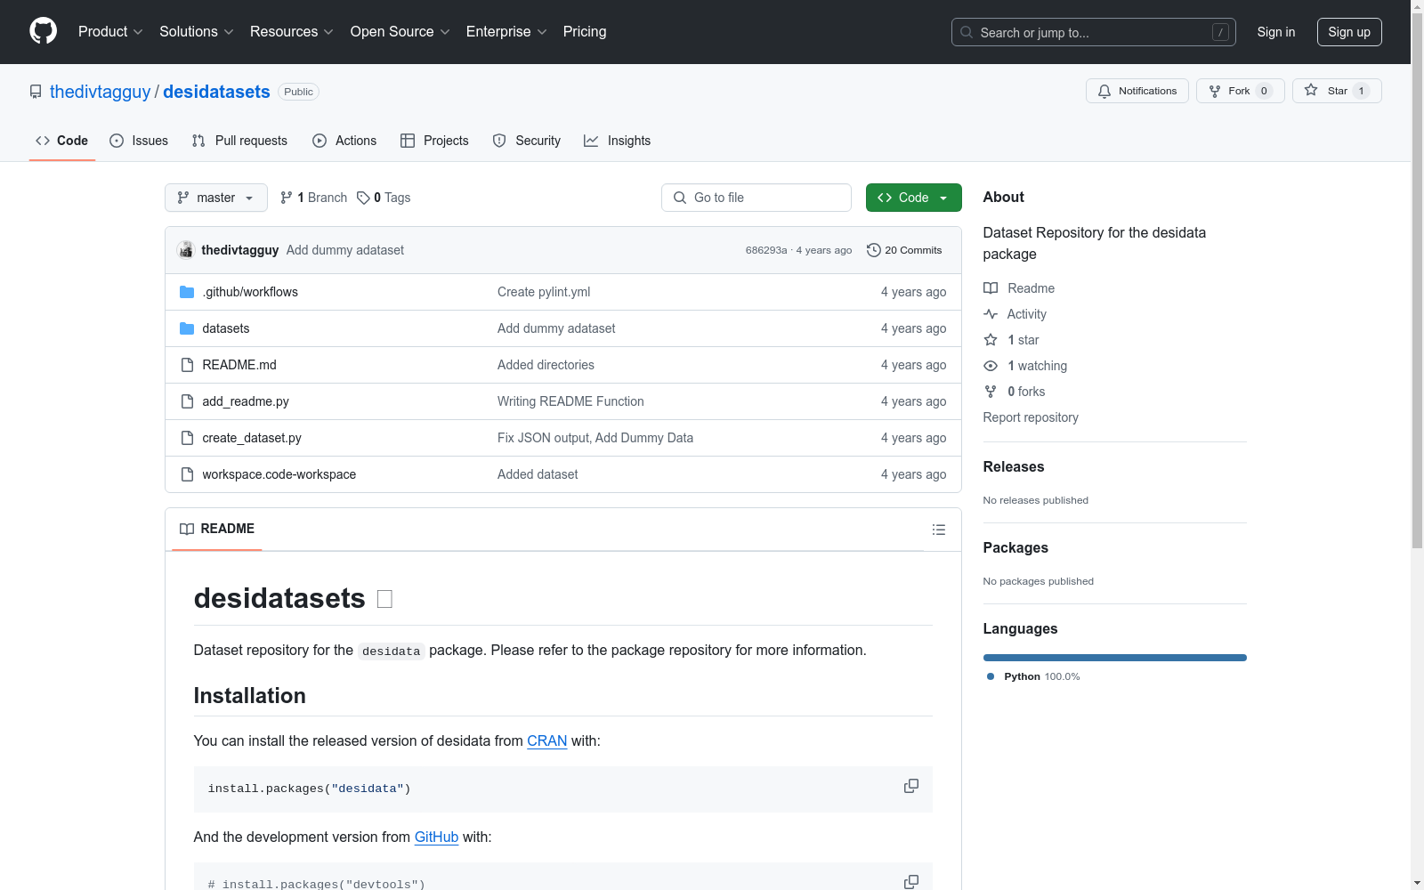Open the green Code dropdown

913,198
